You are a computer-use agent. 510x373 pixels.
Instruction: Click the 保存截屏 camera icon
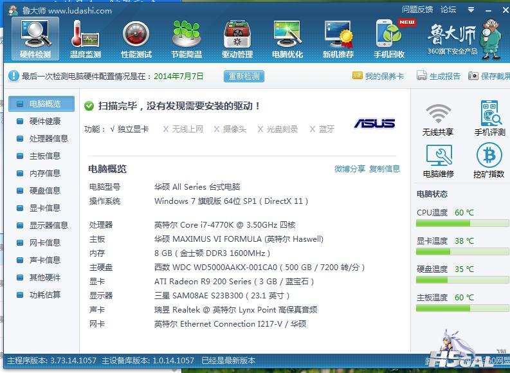[x=473, y=76]
